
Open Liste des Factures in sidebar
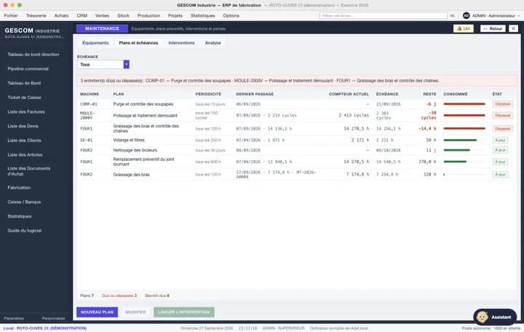26,111
